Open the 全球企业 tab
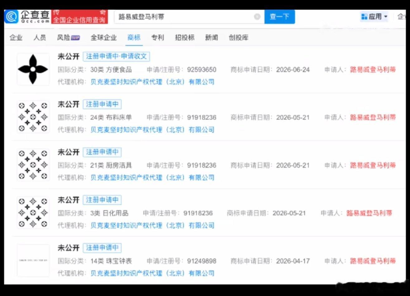 (104, 38)
